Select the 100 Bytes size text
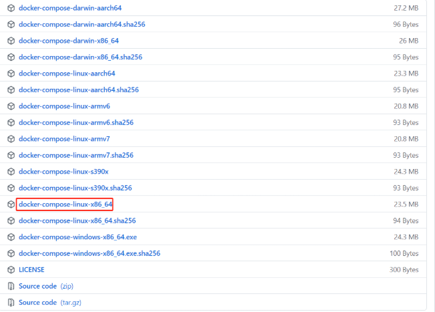Viewport: 435px width, 312px height. pos(404,253)
